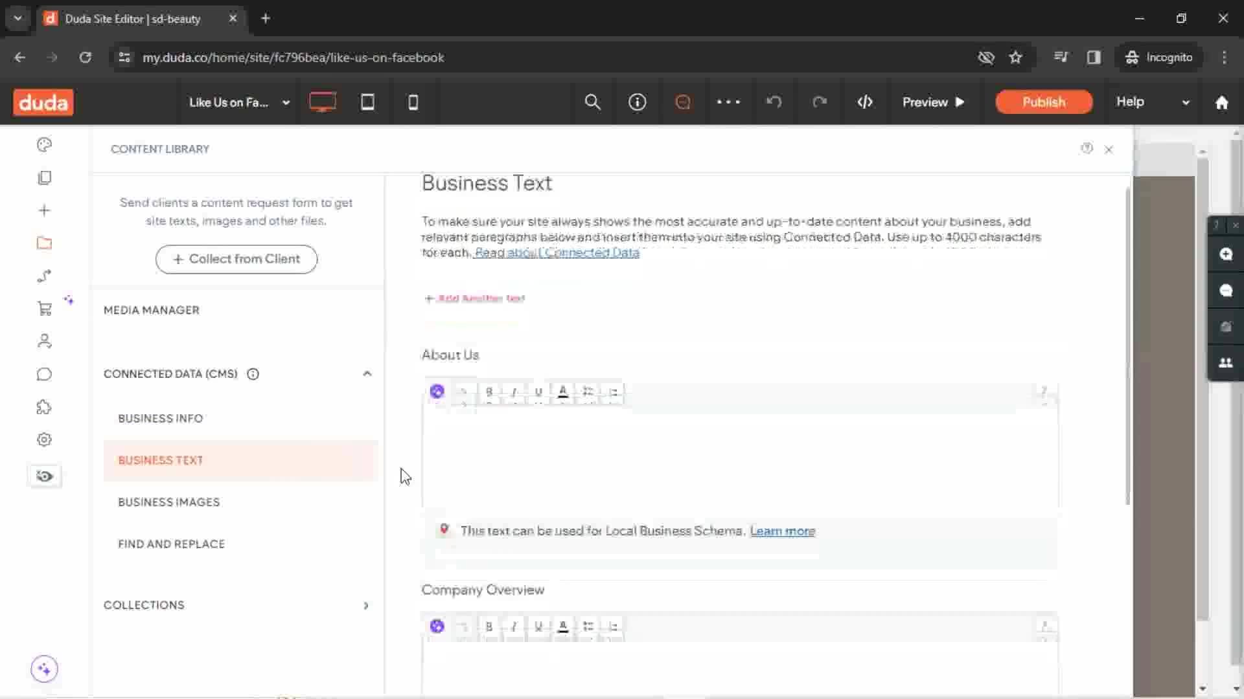The image size is (1244, 699).
Task: Open the three-dots more options menu
Action: pos(728,102)
